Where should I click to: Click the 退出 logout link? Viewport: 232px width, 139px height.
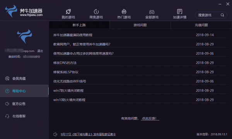[40, 51]
